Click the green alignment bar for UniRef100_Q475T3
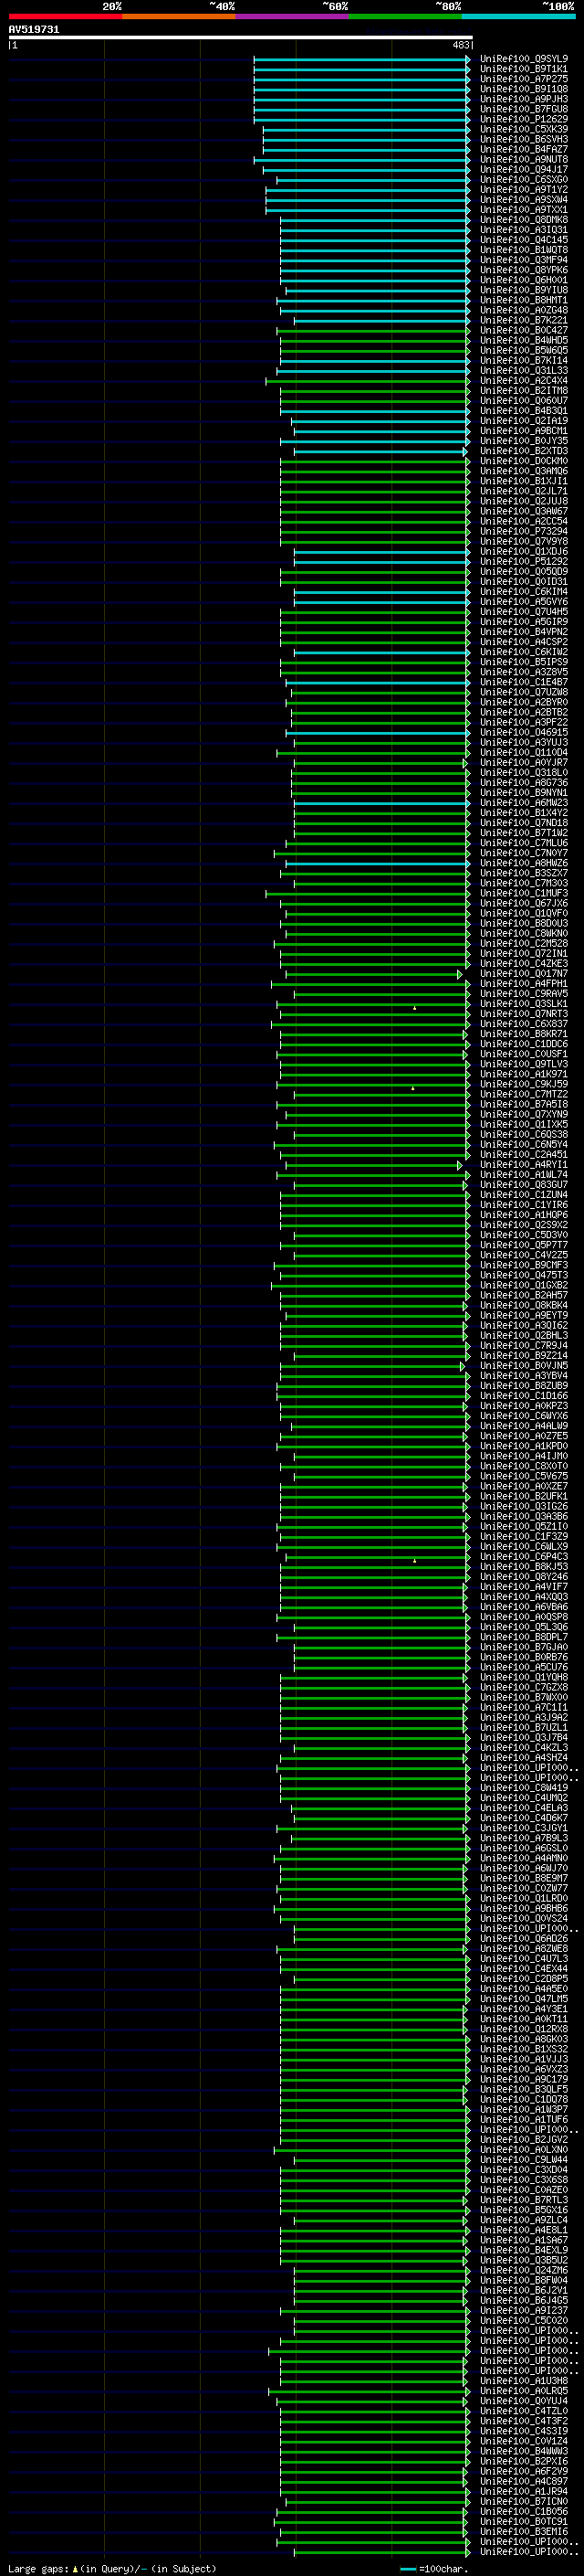 [375, 1275]
